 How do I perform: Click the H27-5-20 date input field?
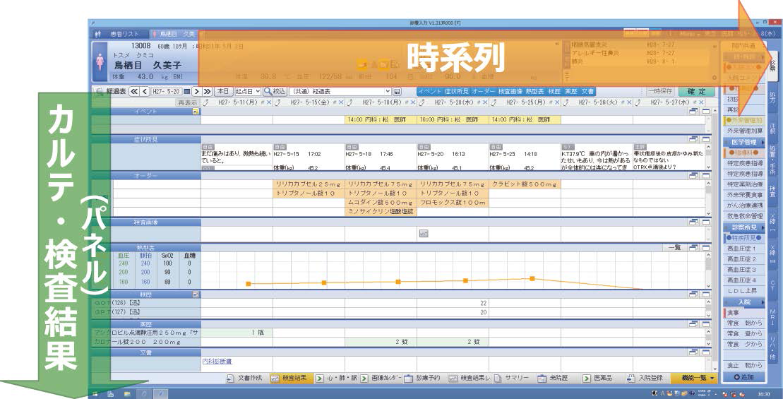tap(167, 91)
